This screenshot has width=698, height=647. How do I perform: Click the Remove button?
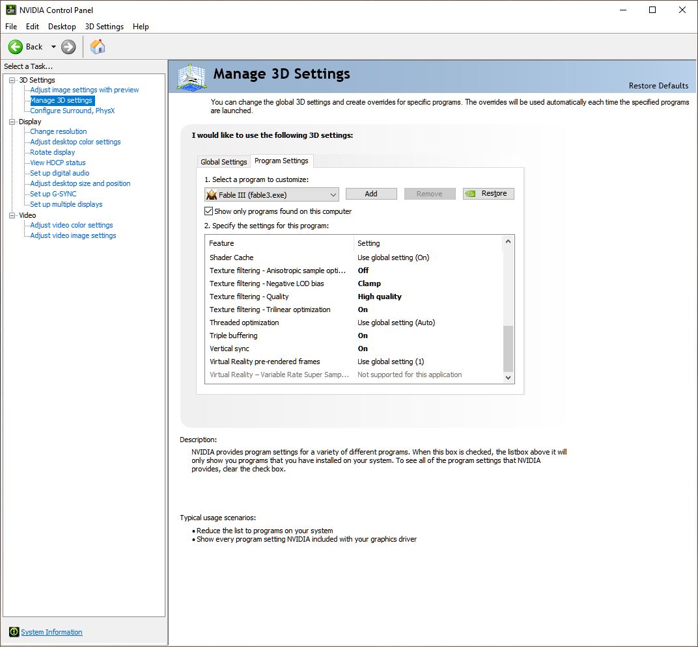pos(430,194)
